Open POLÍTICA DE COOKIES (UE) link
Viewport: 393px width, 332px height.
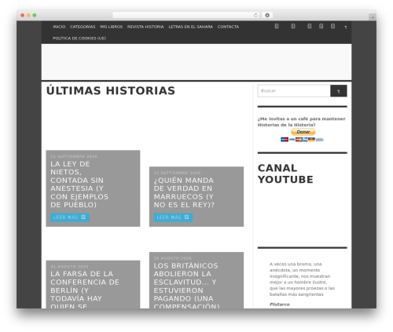(x=79, y=38)
